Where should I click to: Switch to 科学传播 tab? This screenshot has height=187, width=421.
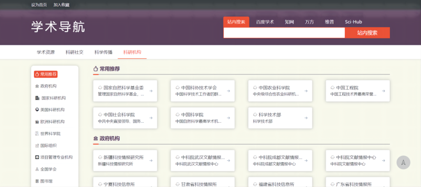pos(103,52)
